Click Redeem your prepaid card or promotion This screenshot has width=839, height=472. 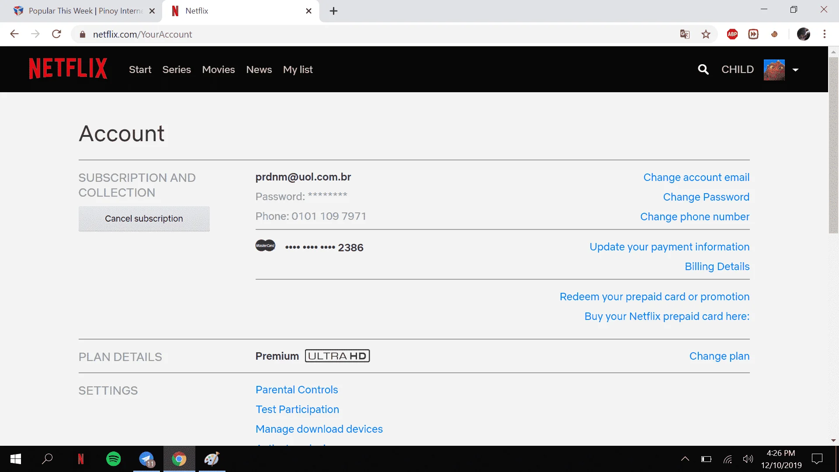655,297
